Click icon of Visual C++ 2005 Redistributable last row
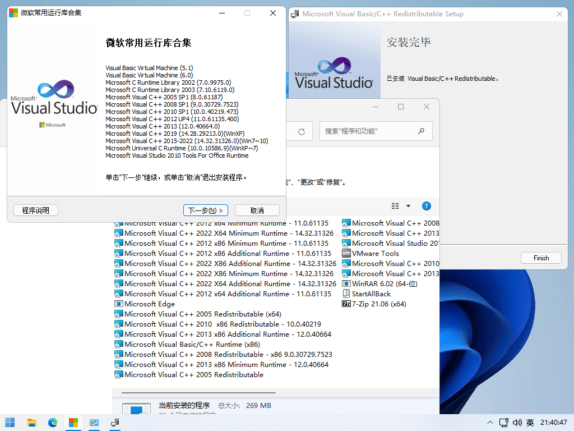 coord(118,374)
